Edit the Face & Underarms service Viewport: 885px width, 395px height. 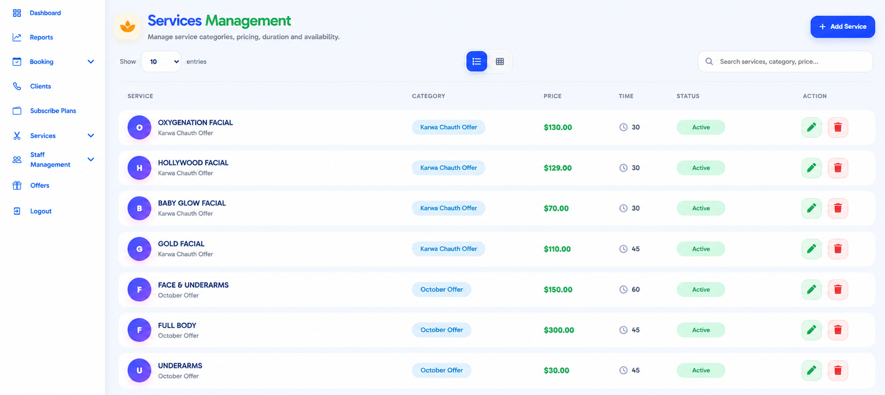(811, 289)
